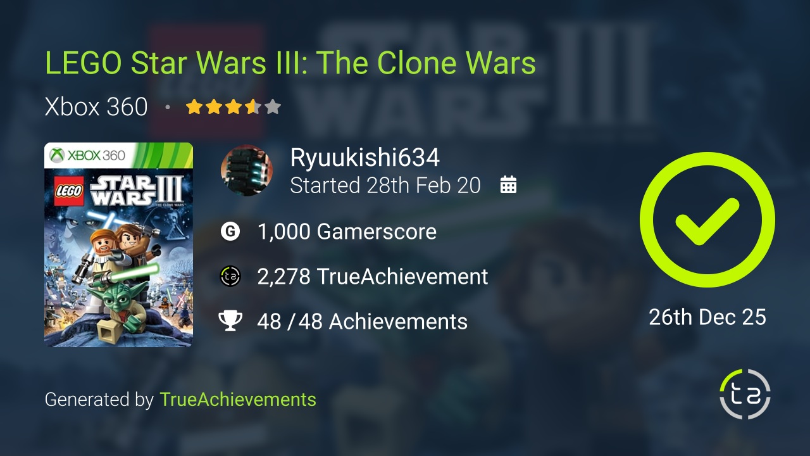
Task: Click the Xbox 360 logo on cover
Action: click(87, 155)
